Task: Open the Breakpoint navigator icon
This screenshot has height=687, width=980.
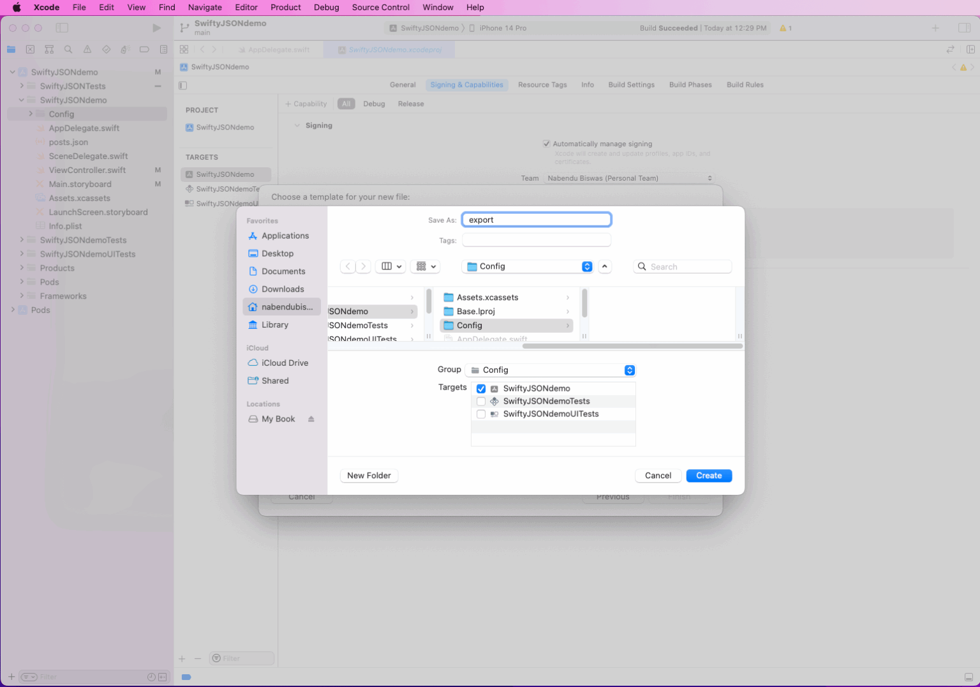Action: click(x=144, y=49)
